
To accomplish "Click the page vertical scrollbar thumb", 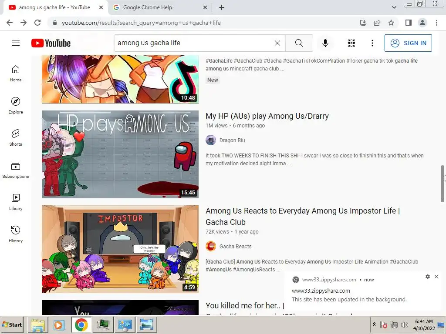I will tap(443, 184).
